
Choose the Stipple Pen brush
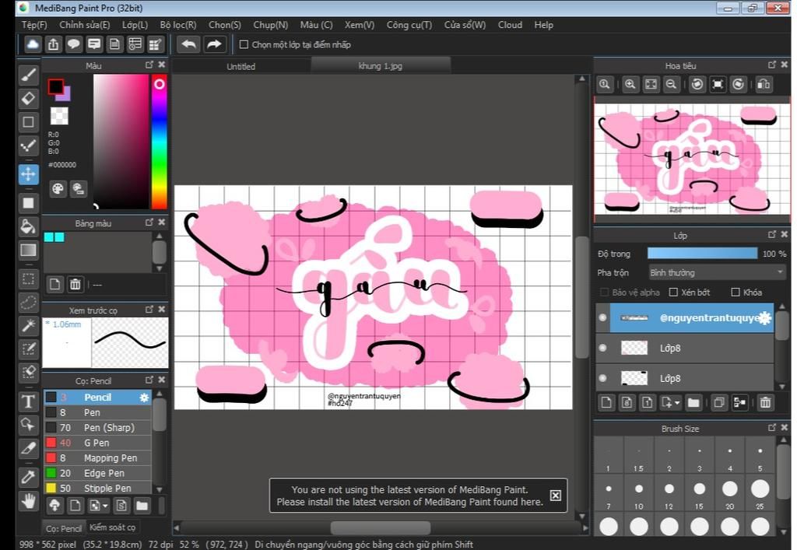tap(97, 488)
